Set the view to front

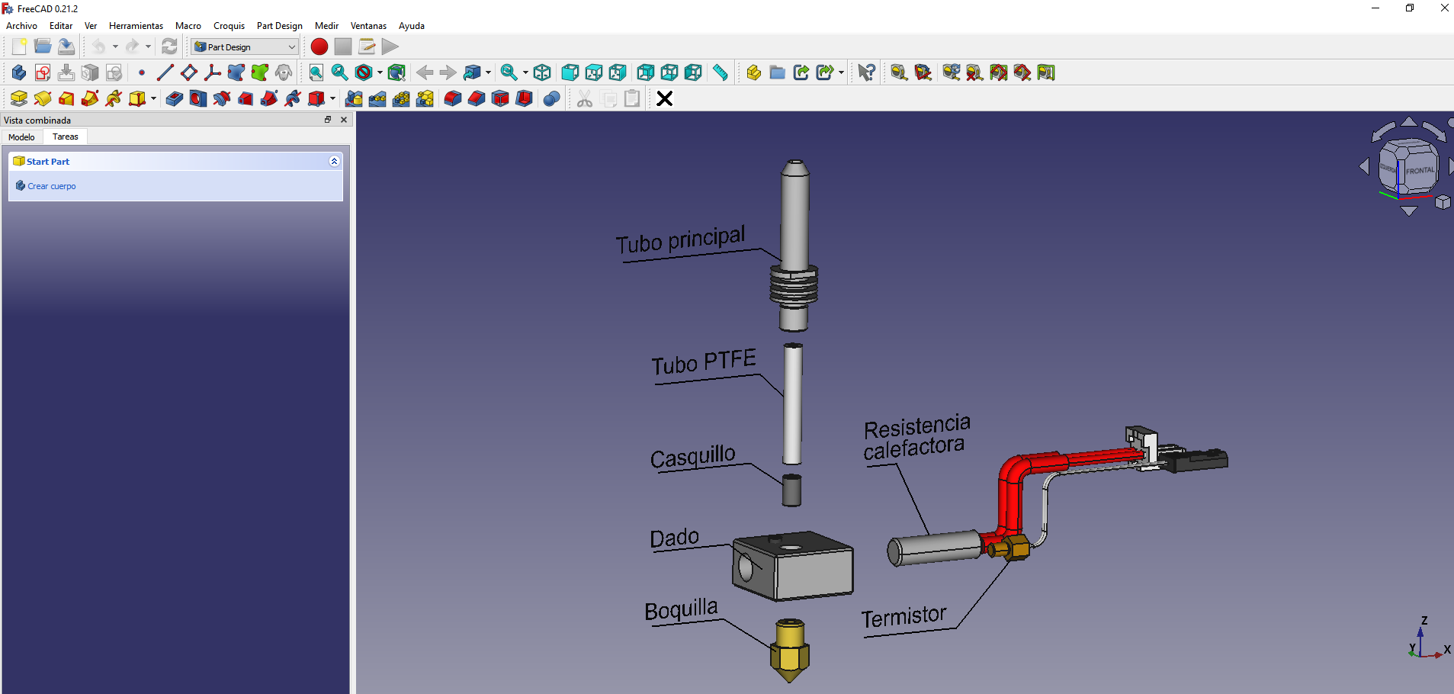(x=570, y=72)
